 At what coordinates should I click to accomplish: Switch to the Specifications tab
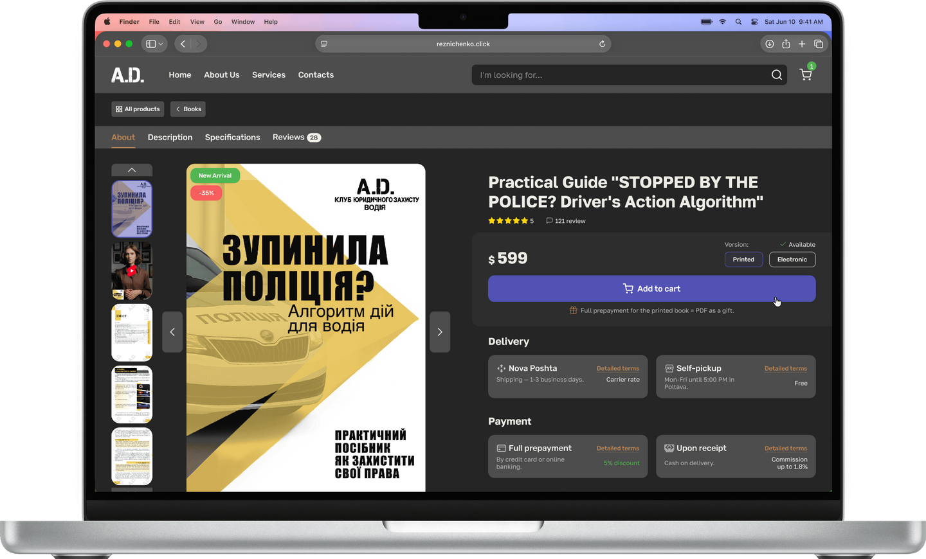coord(232,138)
